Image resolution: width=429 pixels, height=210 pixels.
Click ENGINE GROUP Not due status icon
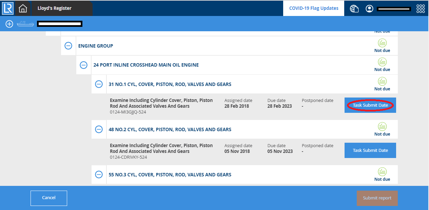click(382, 43)
